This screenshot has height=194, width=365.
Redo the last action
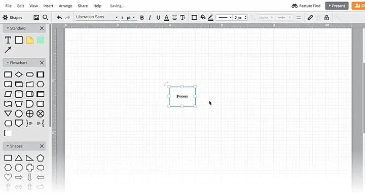pyautogui.click(x=67, y=17)
